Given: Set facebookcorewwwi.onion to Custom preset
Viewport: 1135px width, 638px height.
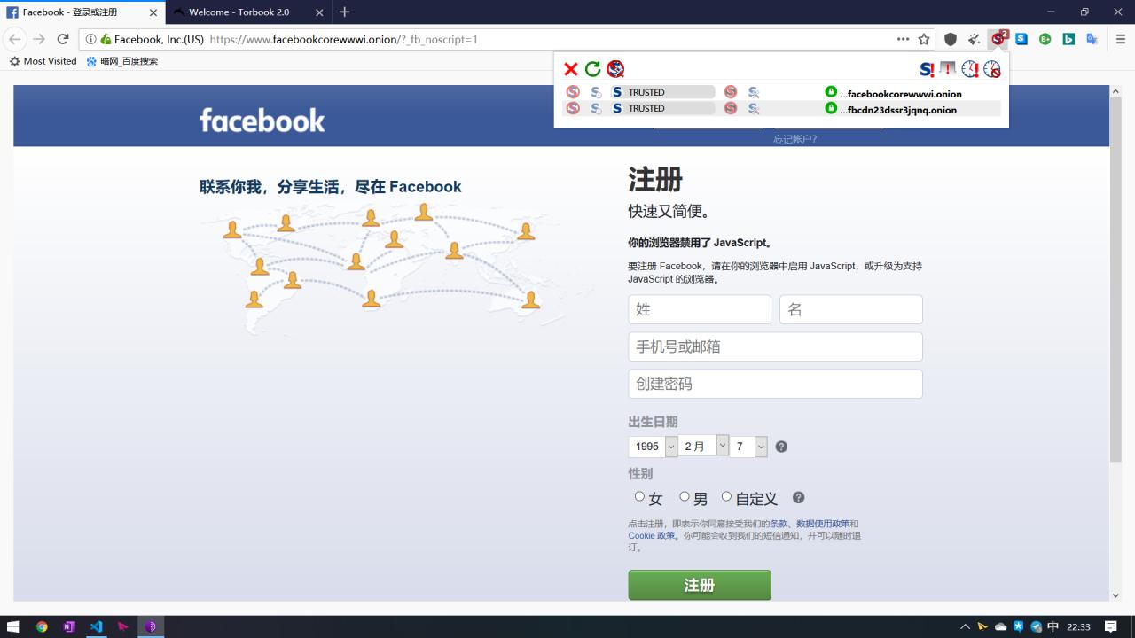Looking at the screenshot, I should [x=754, y=92].
